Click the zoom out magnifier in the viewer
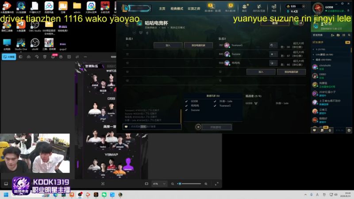The image size is (354, 199). [173, 184]
